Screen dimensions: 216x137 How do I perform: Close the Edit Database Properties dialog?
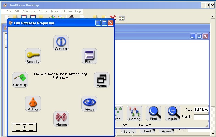(110, 23)
